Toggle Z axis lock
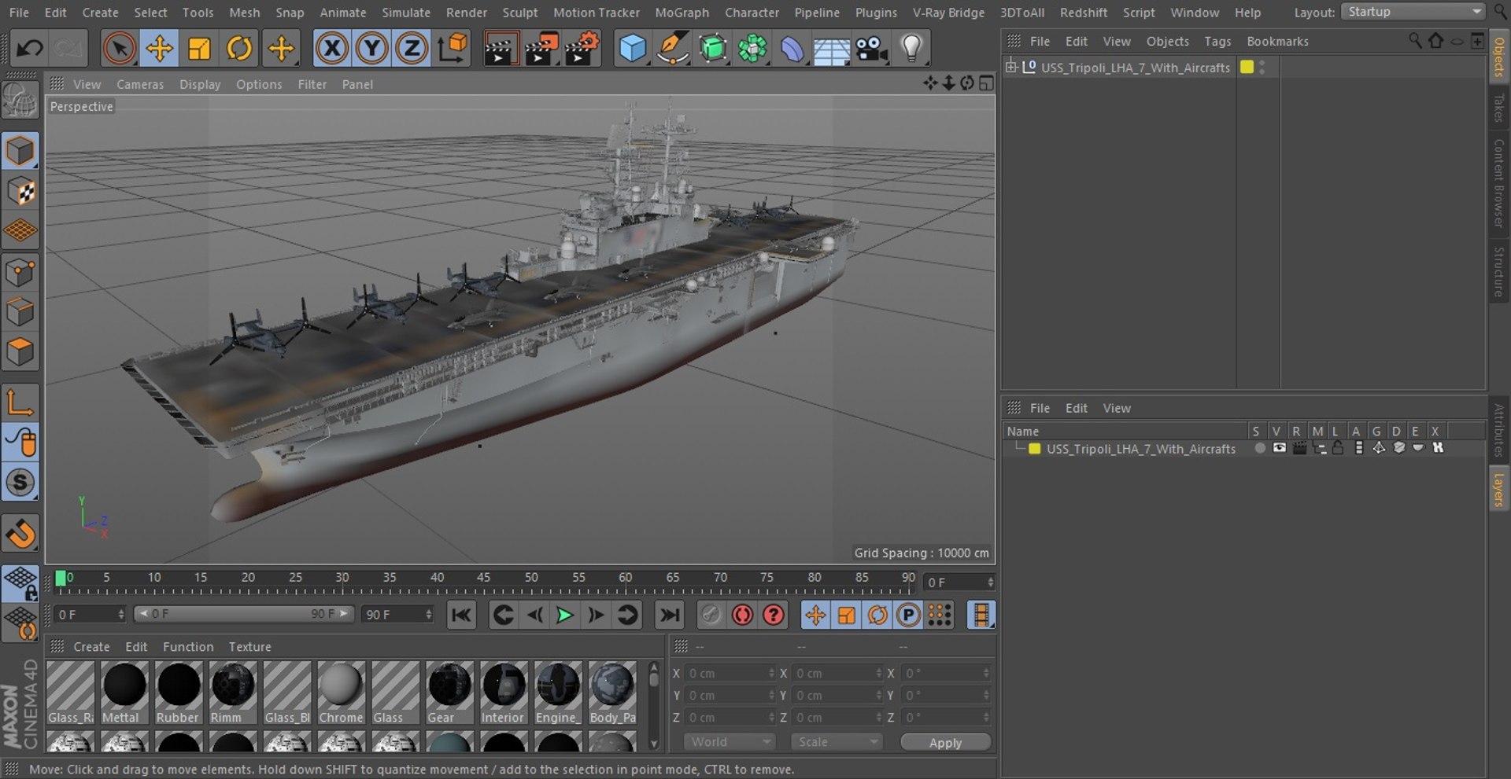The width and height of the screenshot is (1511, 779). pos(411,49)
